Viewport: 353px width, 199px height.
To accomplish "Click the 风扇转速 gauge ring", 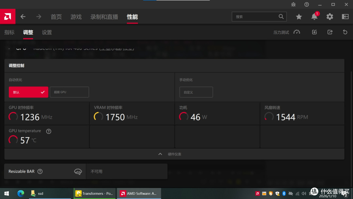I will (x=269, y=117).
